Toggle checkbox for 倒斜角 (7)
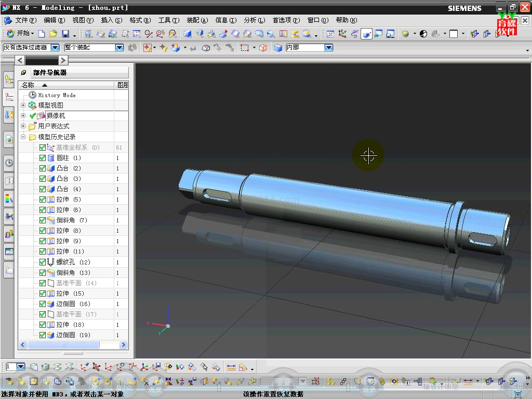This screenshot has width=532, height=399. pos(43,220)
